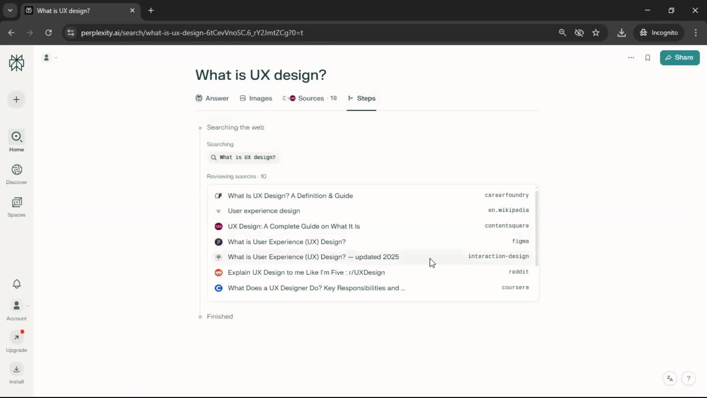
Task: Open the three-dot thread options menu
Action: point(631,58)
